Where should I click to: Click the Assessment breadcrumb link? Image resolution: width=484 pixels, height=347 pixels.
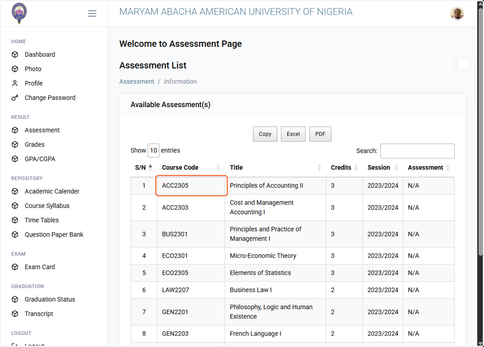137,81
